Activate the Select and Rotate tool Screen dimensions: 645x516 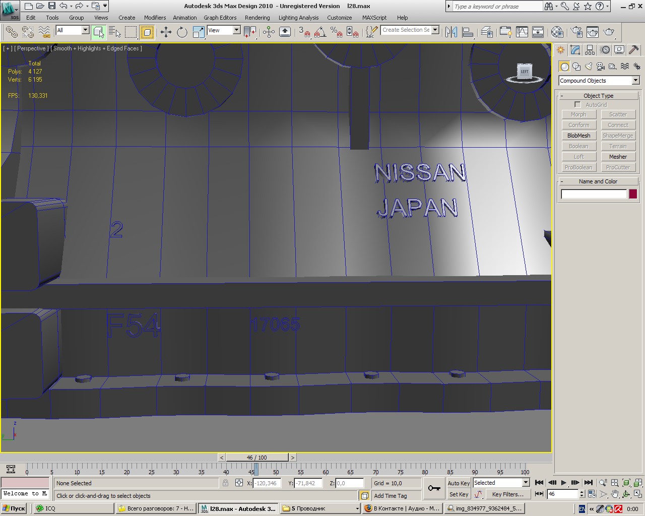tap(182, 32)
